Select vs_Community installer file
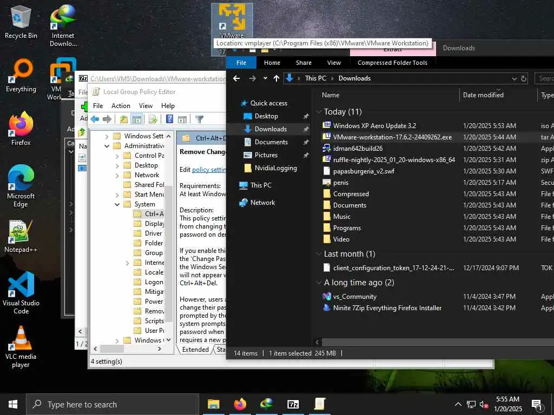 (x=355, y=297)
